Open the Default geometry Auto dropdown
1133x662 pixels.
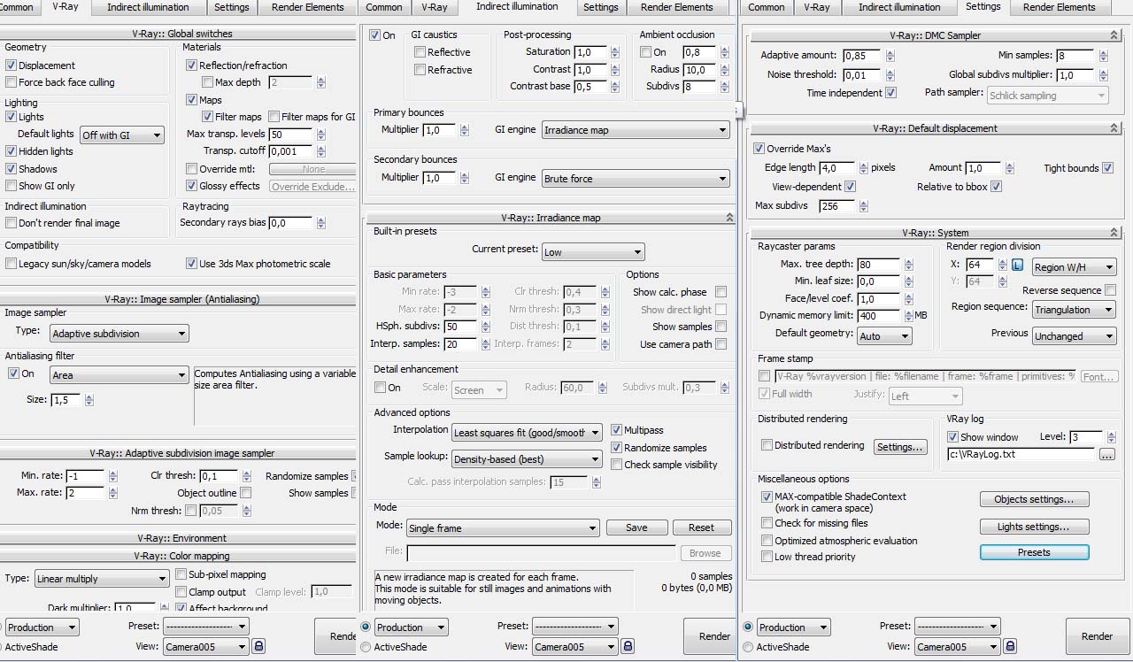coord(884,336)
